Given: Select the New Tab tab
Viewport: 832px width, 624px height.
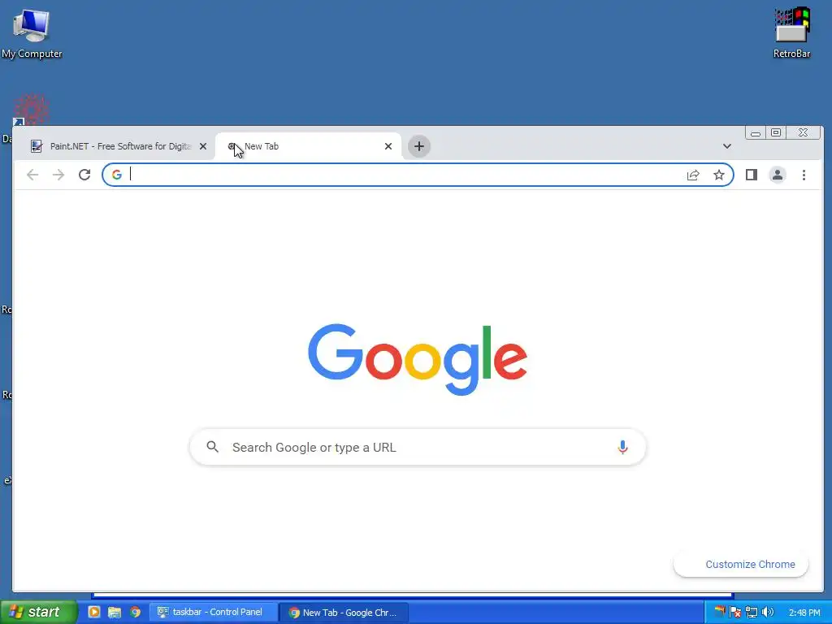Looking at the screenshot, I should pos(308,146).
